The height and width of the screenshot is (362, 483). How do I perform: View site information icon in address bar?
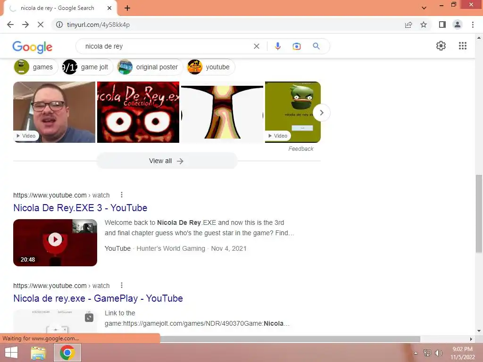coord(59,25)
